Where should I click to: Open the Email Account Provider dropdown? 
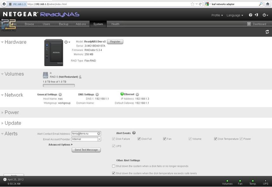tap(99, 139)
